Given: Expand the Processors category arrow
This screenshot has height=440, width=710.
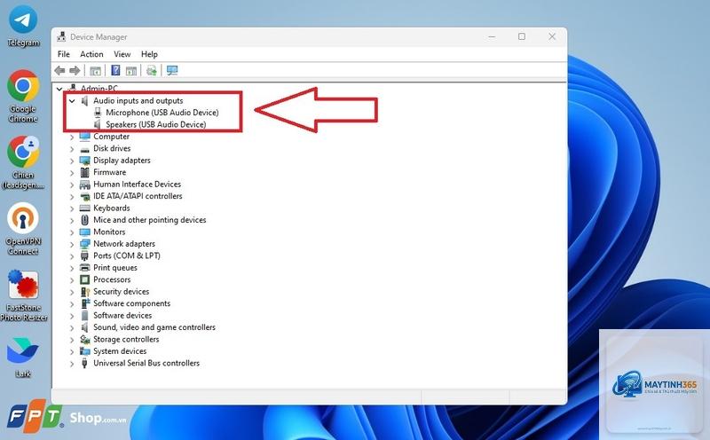Looking at the screenshot, I should tap(72, 280).
